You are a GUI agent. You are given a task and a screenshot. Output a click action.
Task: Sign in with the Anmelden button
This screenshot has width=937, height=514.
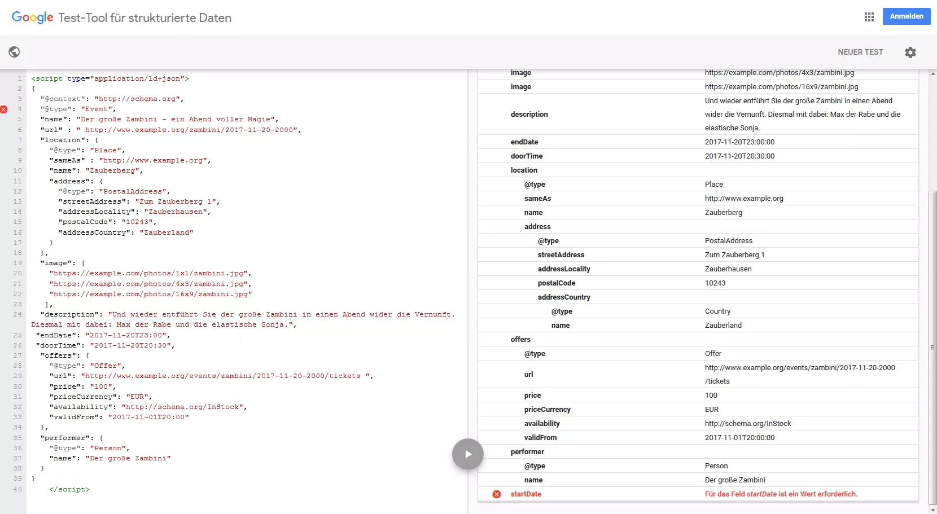906,16
